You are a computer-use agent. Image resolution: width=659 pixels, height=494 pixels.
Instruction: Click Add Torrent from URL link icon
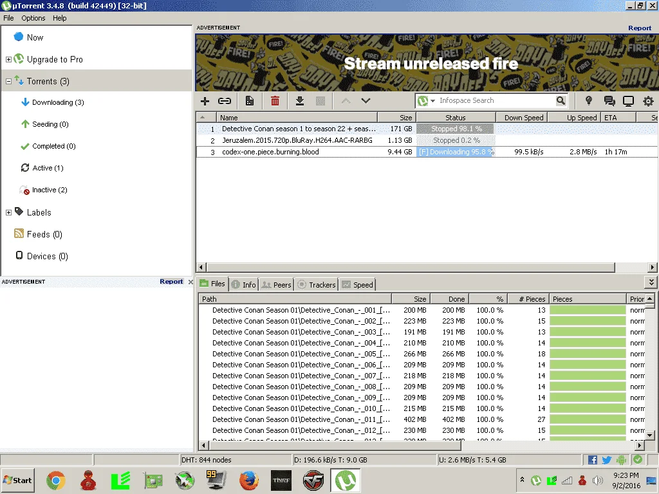(225, 101)
